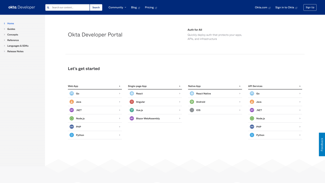Image resolution: width=325 pixels, height=183 pixels.
Task: Click the search content input field
Action: tap(70, 7)
